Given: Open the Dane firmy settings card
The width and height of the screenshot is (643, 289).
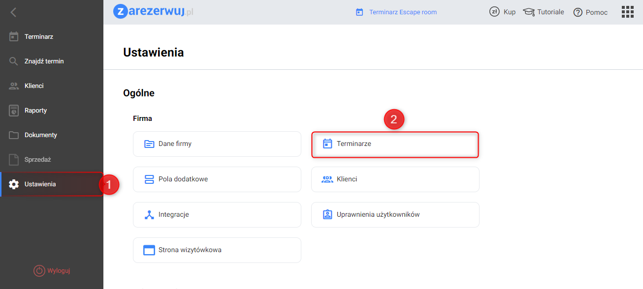Looking at the screenshot, I should pos(217,144).
